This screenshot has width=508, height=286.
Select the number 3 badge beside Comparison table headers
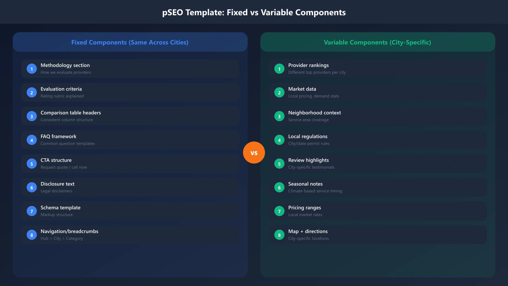pyautogui.click(x=31, y=116)
